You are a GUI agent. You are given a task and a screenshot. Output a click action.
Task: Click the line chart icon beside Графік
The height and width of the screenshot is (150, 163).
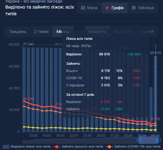coord(107,8)
